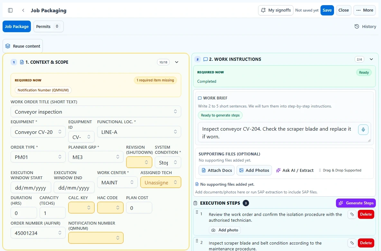Open the HAC Code dropdown

tap(110, 208)
